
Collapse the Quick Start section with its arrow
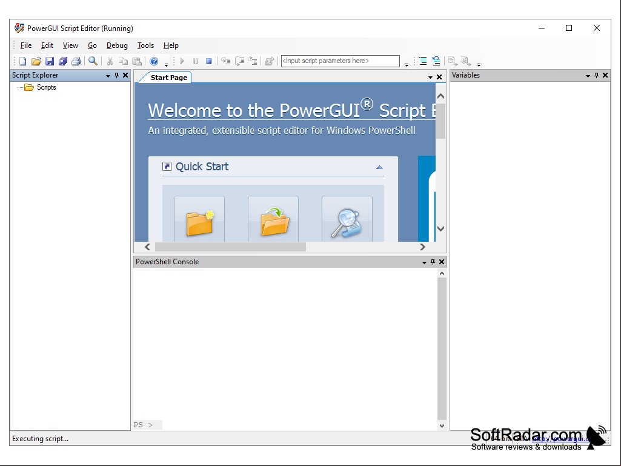379,167
